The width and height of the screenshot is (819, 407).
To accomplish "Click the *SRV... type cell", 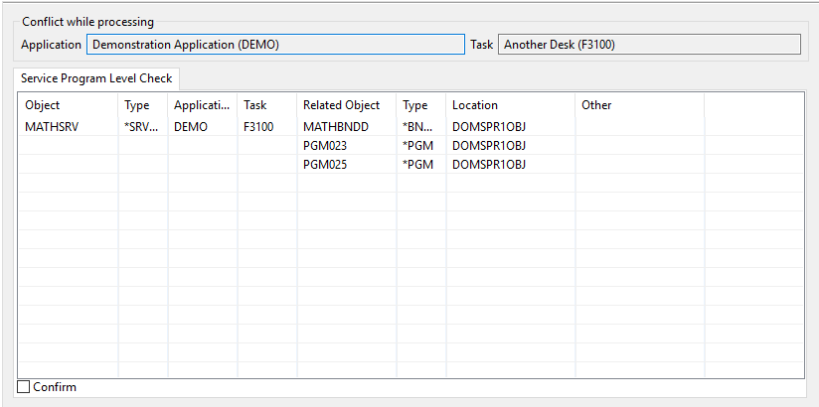I will pos(142,126).
